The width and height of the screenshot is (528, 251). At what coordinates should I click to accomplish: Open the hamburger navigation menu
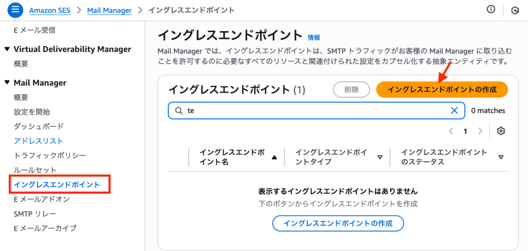pos(15,10)
